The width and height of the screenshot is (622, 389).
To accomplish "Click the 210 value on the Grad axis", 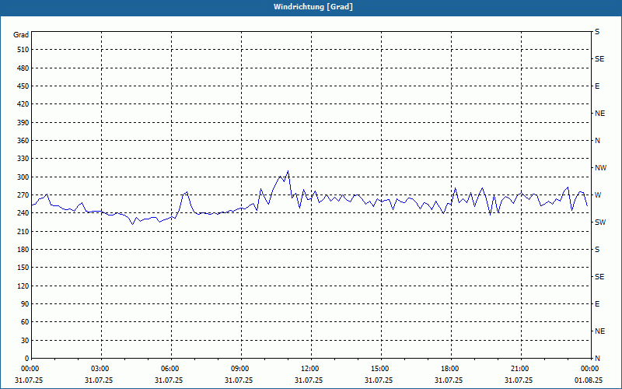I will click(23, 231).
